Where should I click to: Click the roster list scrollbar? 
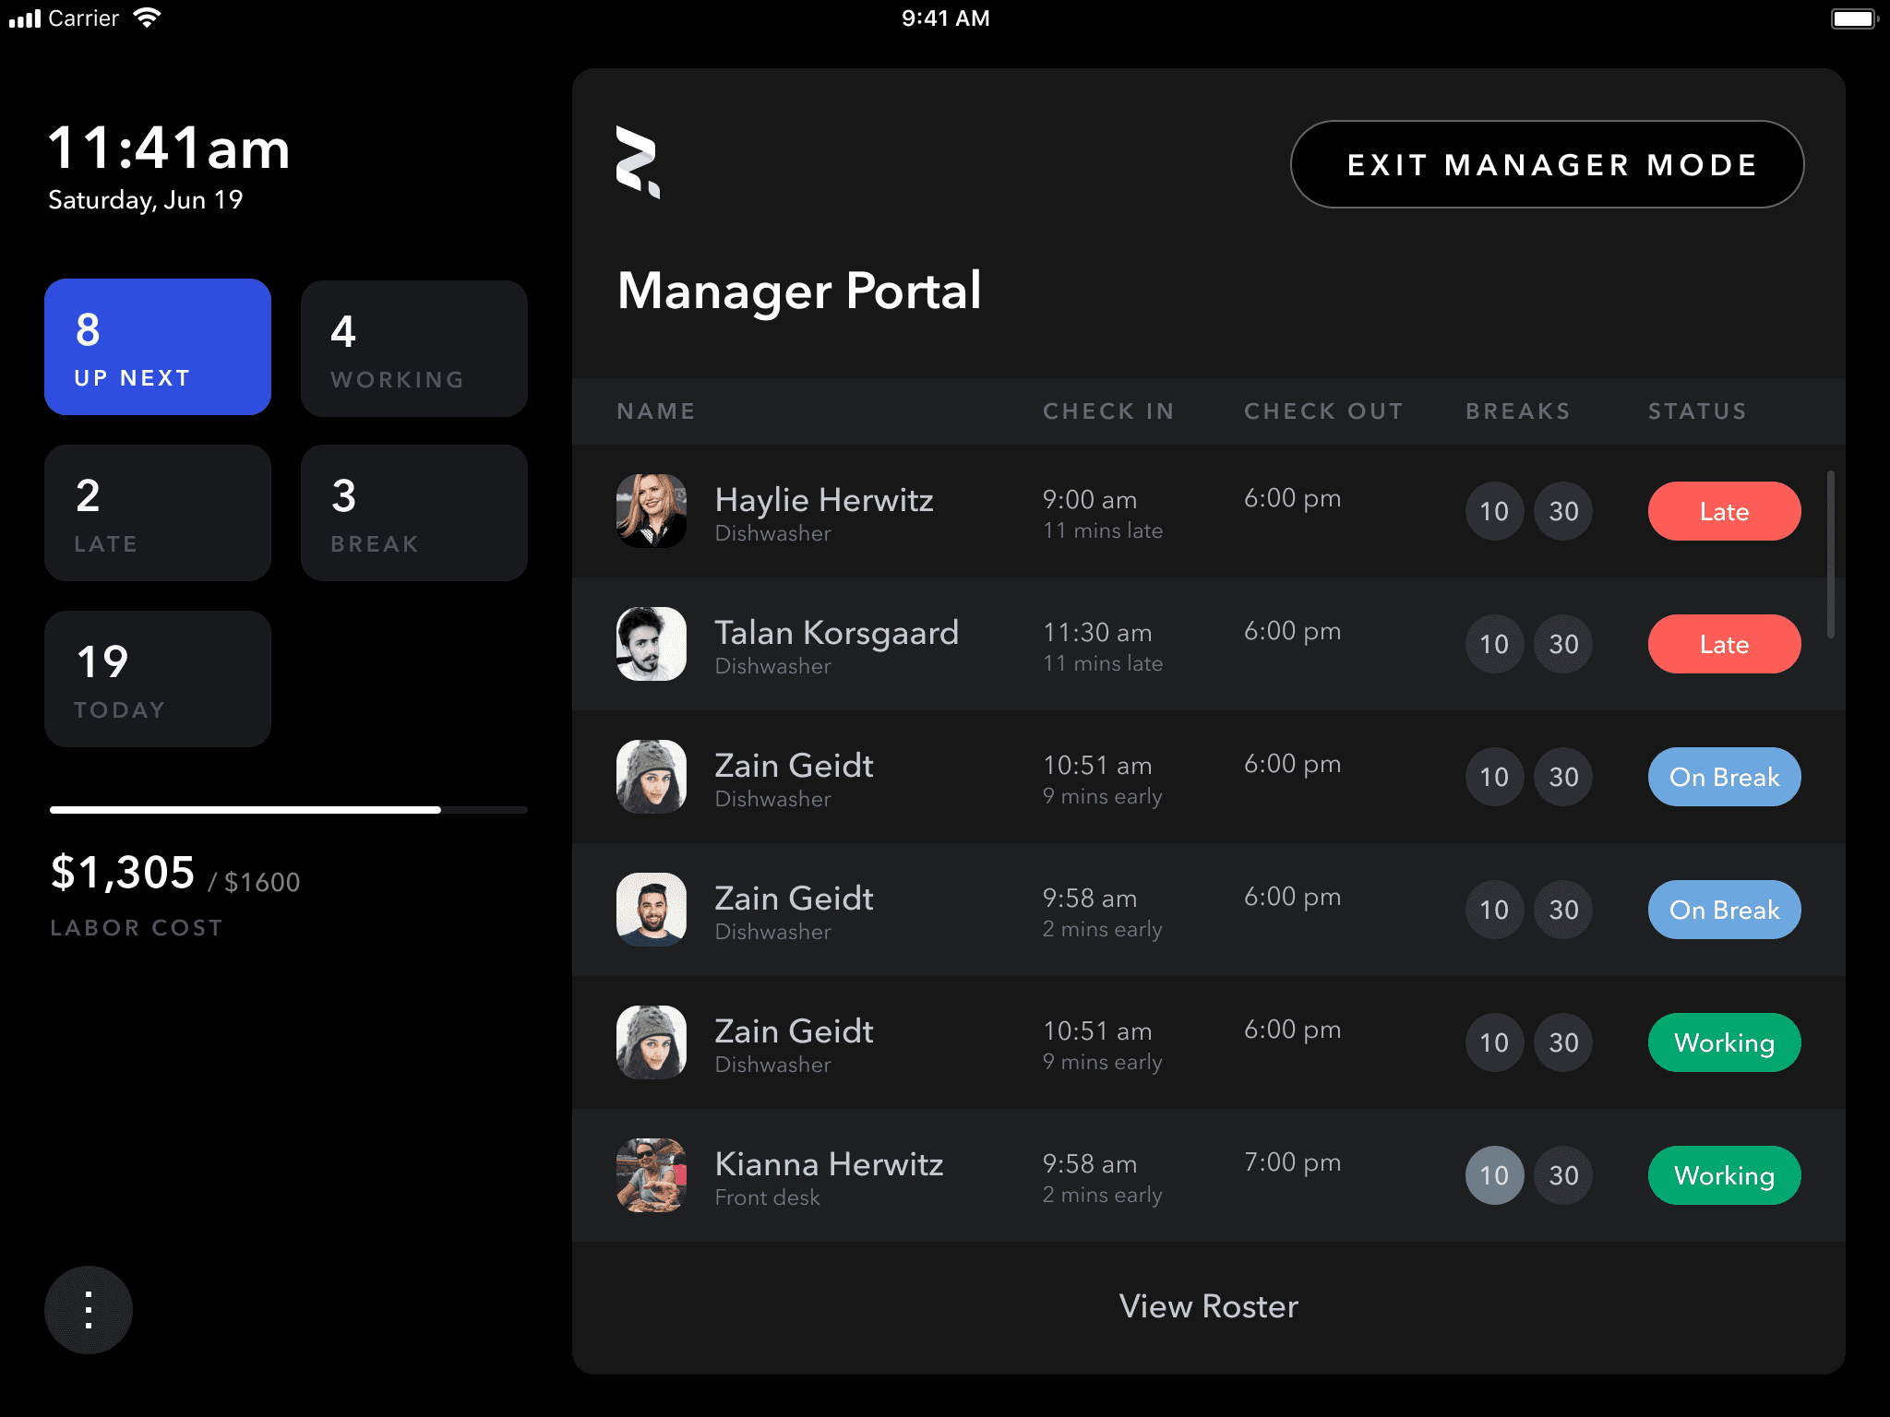pos(1830,554)
